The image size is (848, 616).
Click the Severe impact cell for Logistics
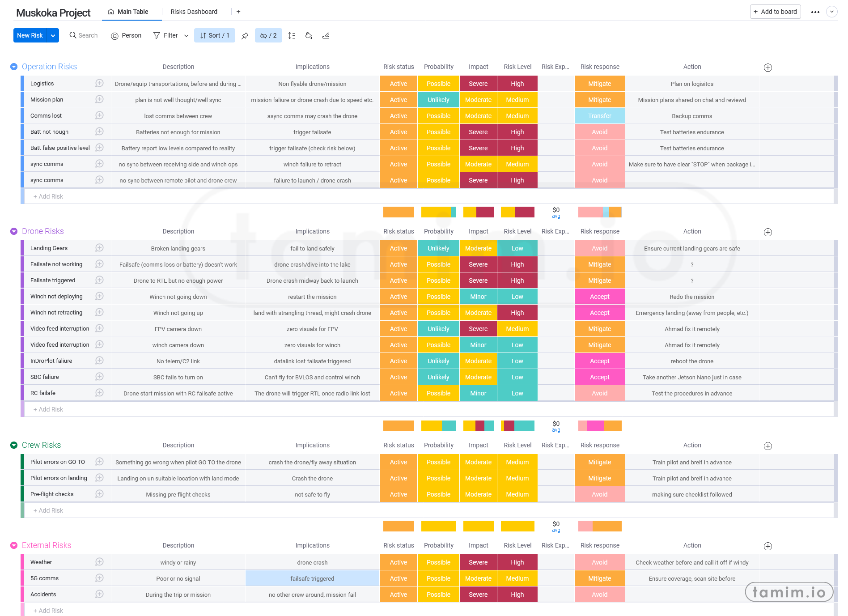478,84
